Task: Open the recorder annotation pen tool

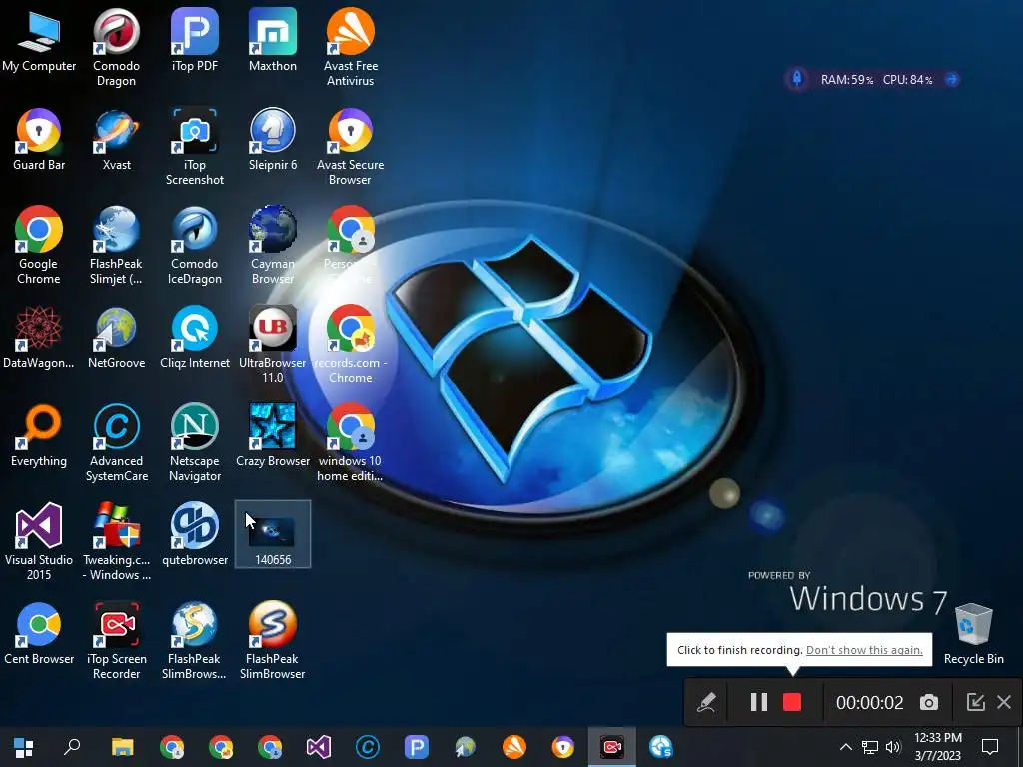Action: (x=706, y=702)
